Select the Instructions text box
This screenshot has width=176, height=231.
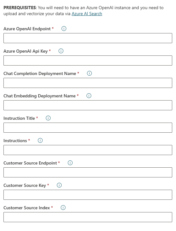tap(88, 150)
